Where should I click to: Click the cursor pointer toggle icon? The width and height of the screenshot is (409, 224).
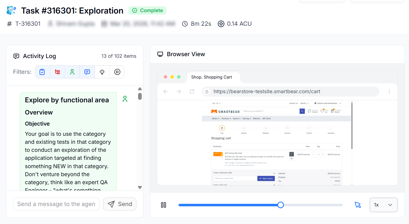pos(358,205)
